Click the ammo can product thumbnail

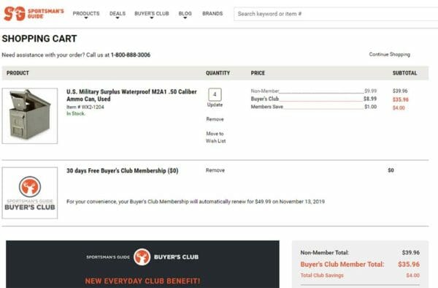[30, 115]
